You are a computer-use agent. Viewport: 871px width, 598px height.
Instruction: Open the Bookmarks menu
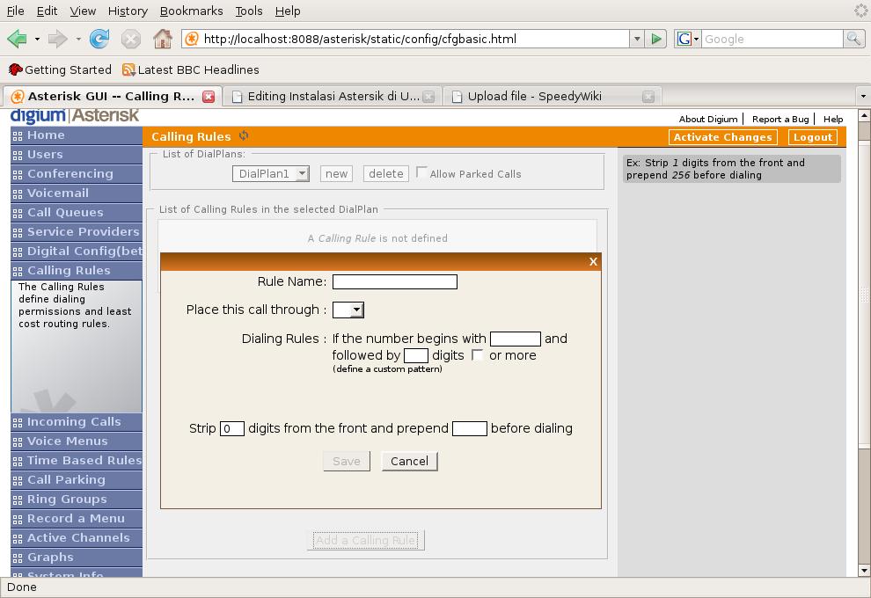(x=191, y=11)
